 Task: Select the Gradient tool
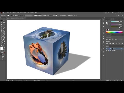click(4, 38)
